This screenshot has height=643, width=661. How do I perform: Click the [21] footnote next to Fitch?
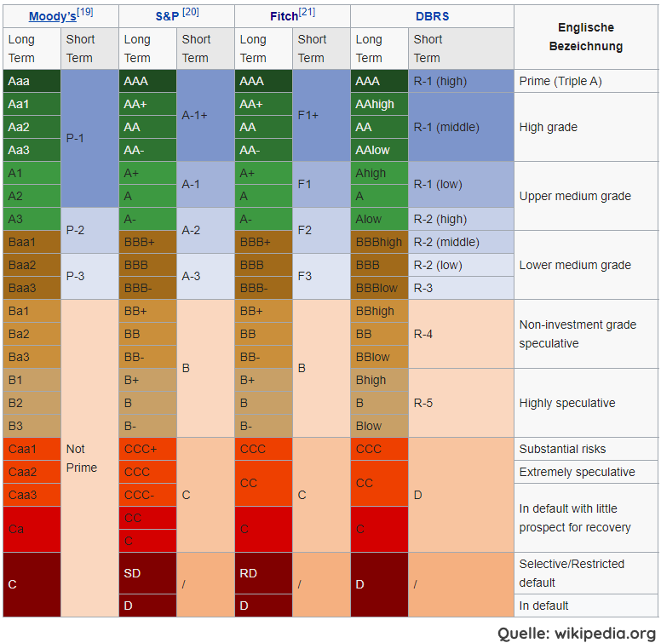[x=307, y=12]
